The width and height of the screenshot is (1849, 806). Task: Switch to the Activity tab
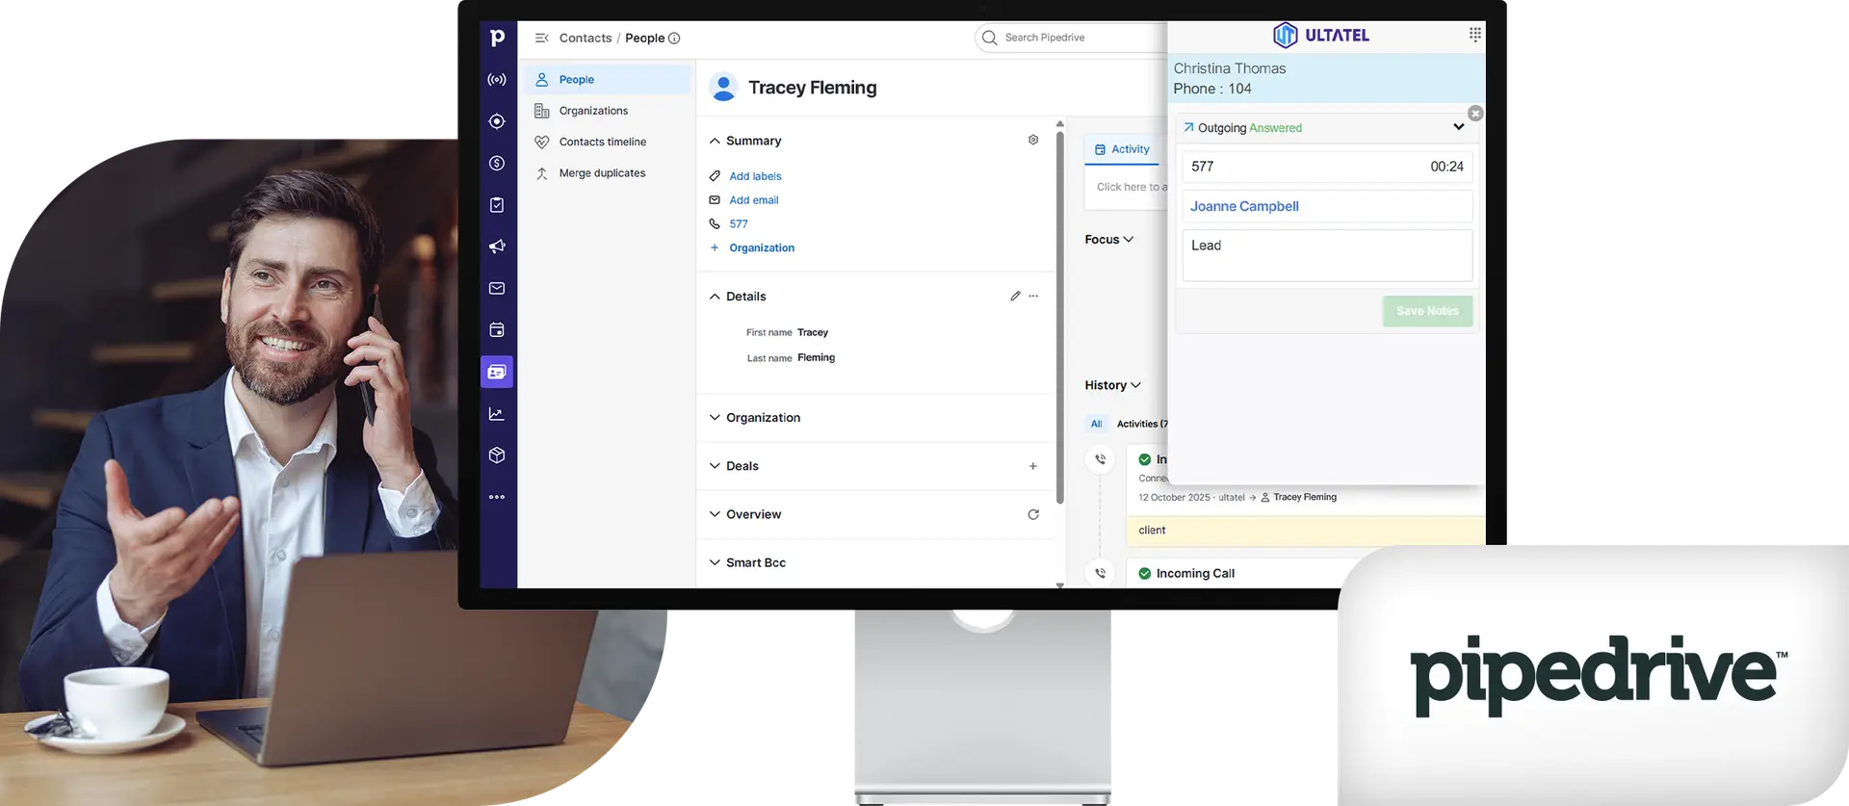(x=1122, y=149)
